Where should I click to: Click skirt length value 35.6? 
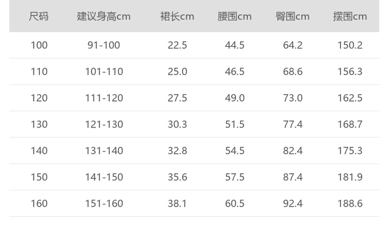(177, 177)
